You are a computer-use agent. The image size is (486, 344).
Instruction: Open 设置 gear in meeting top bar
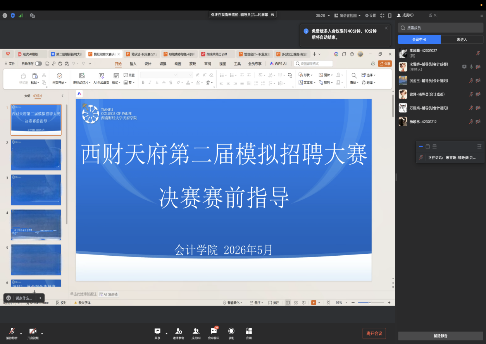tap(371, 15)
